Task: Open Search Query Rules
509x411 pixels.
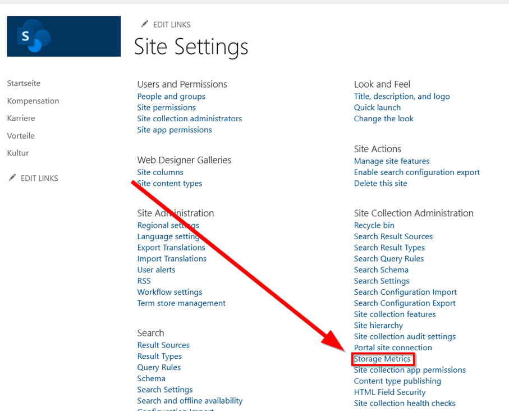Action: click(388, 258)
